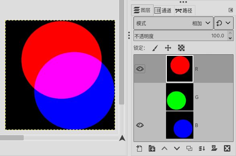The image size is (236, 156).
Task: Hide the B layer via eye icon
Action: click(x=140, y=125)
